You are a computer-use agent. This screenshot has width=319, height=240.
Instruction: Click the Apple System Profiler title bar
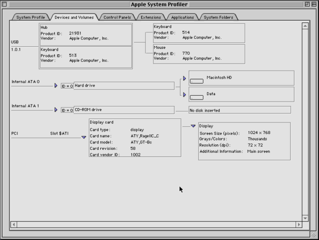click(159, 4)
